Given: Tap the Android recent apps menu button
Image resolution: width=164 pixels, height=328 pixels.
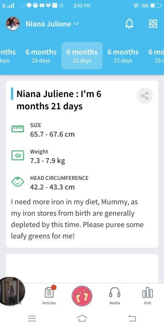Looking at the screenshot, I should (32, 318).
